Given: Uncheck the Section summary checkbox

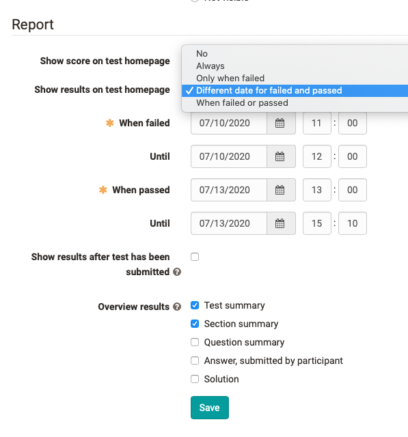Looking at the screenshot, I should [195, 324].
